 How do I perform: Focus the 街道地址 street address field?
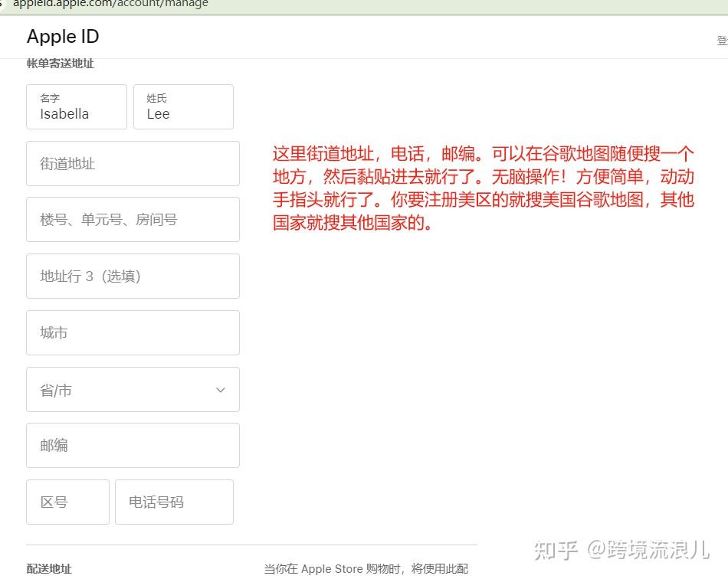pos(133,163)
